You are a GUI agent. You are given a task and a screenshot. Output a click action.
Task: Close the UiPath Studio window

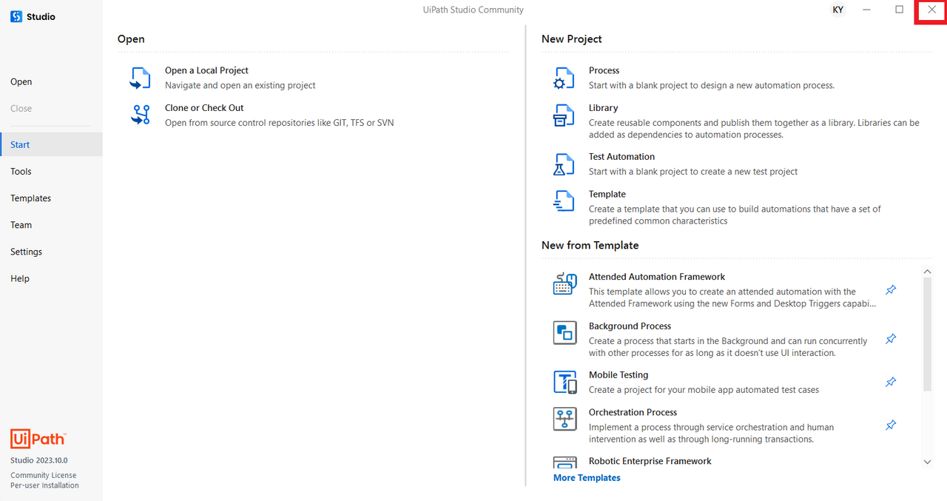click(931, 10)
